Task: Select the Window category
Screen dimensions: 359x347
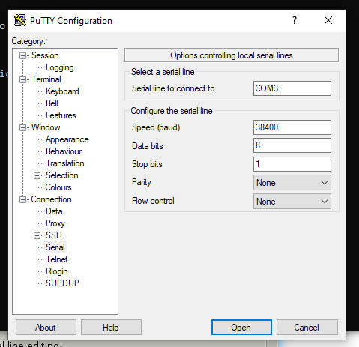Action: pyautogui.click(x=46, y=127)
